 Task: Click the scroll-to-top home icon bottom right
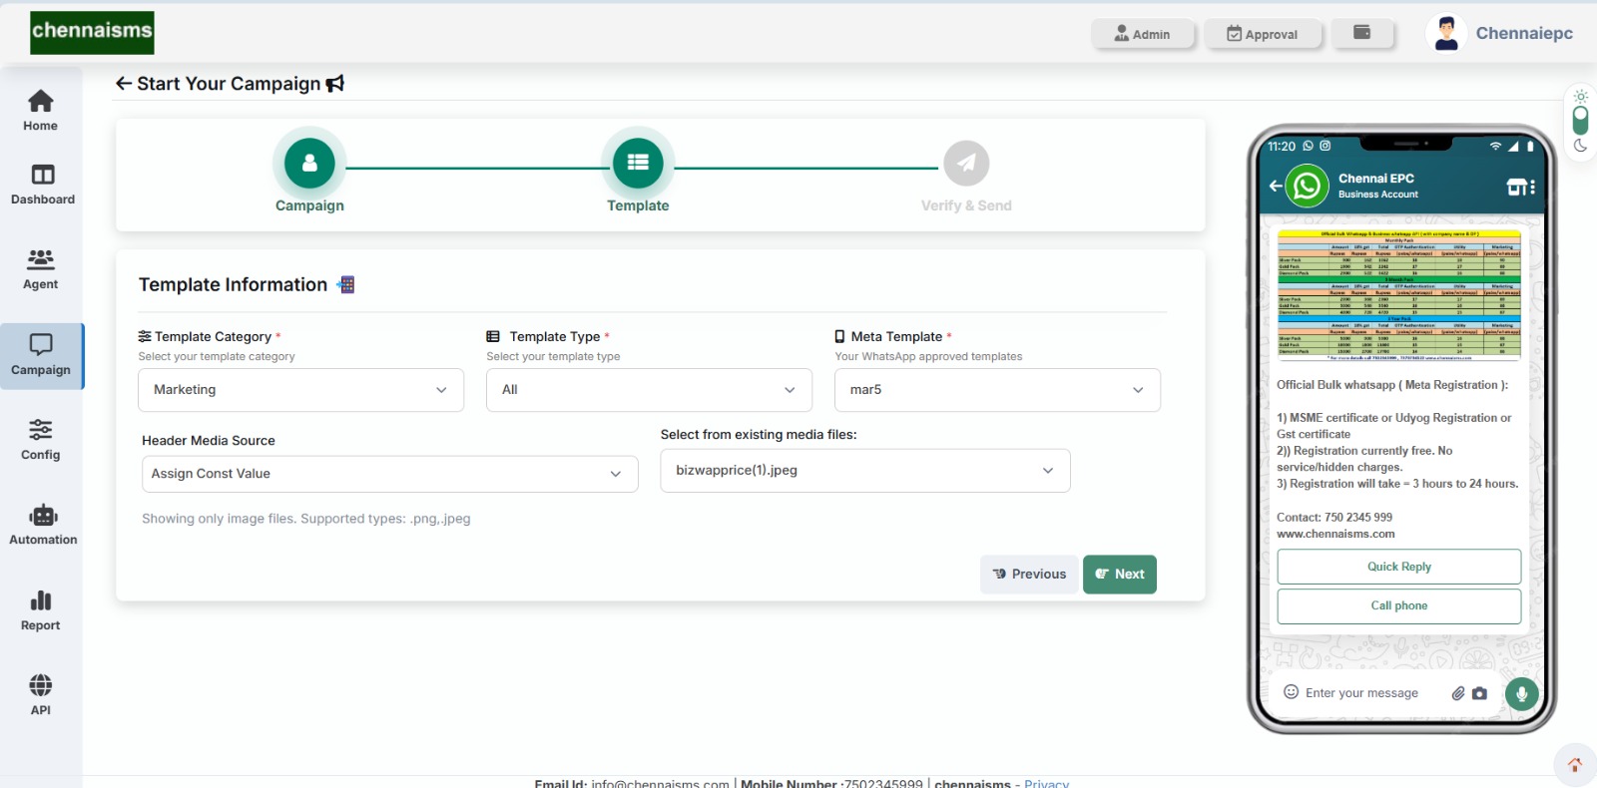pyautogui.click(x=1574, y=765)
